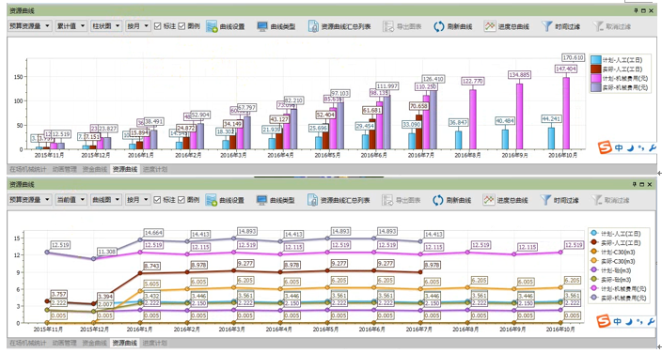Click the 170.610 data label on bar chart
662x353 pixels.
click(x=574, y=57)
